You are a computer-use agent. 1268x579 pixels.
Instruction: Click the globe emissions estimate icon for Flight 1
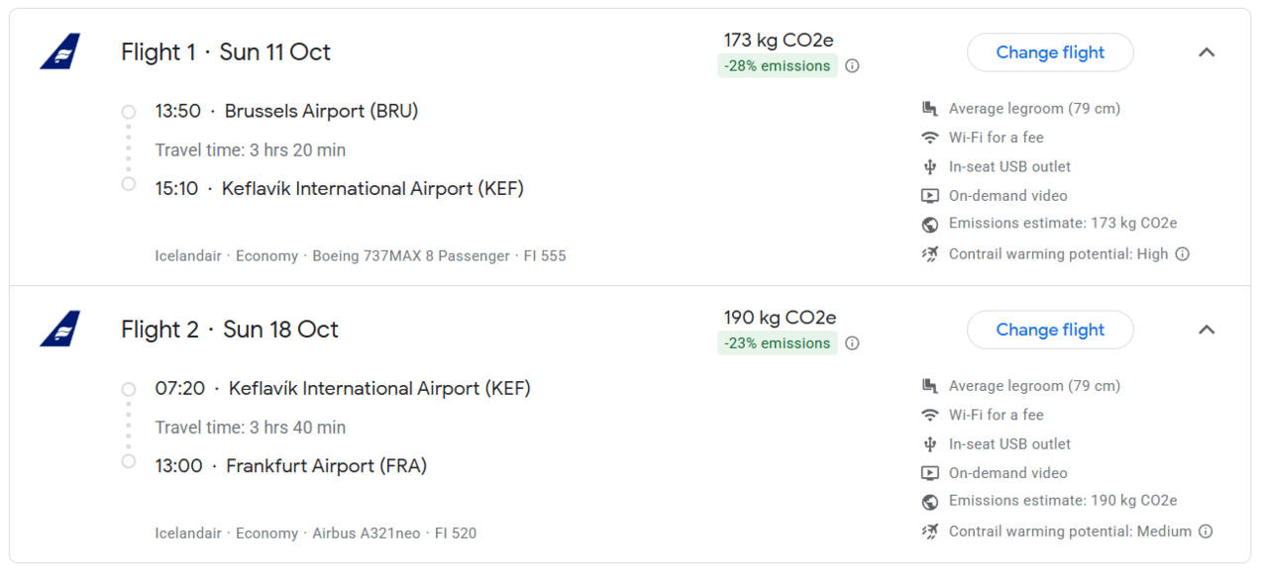(x=929, y=225)
